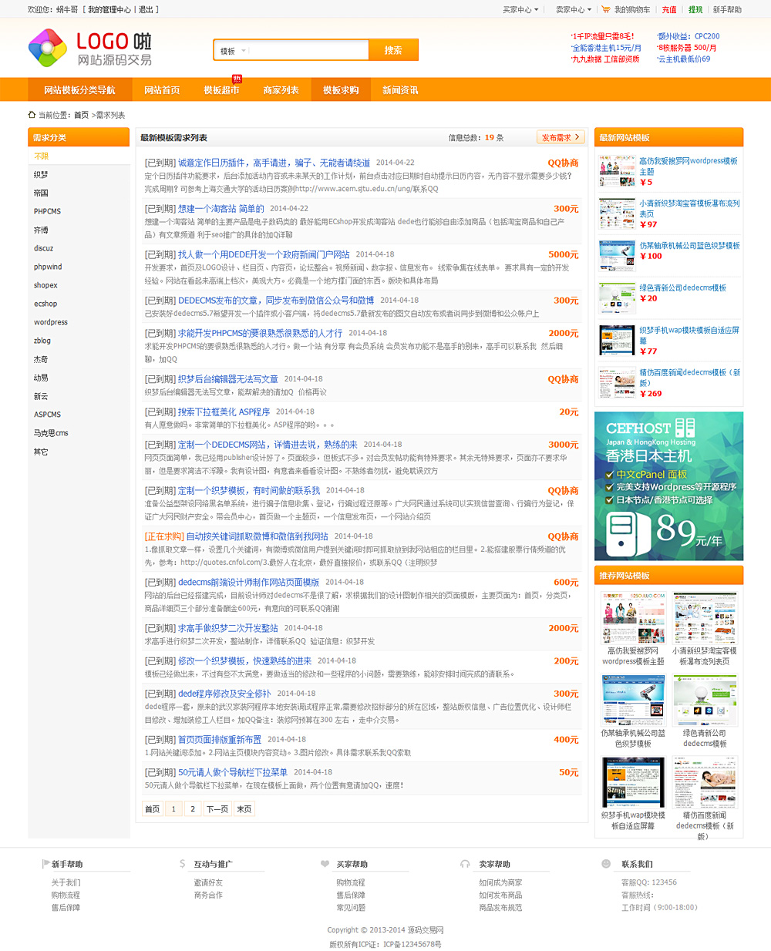The width and height of the screenshot is (771, 951).
Task: Select the 织梦 category in sidebar
Action: click(41, 175)
